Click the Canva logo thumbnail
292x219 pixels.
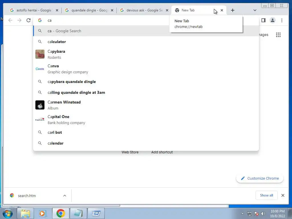[x=40, y=69]
